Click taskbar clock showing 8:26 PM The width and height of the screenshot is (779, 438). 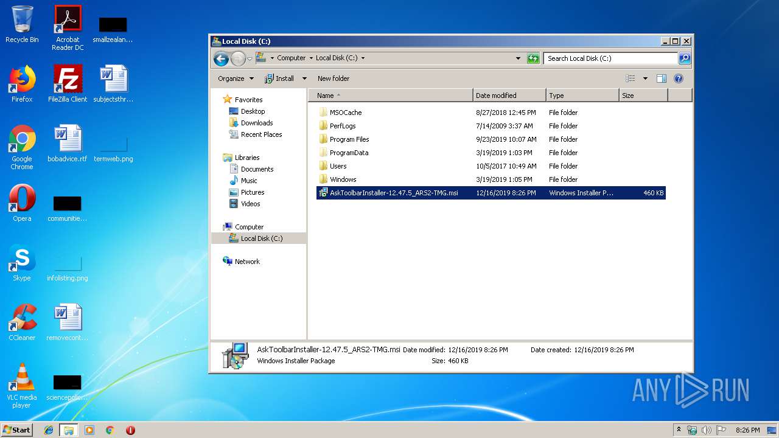(x=747, y=430)
